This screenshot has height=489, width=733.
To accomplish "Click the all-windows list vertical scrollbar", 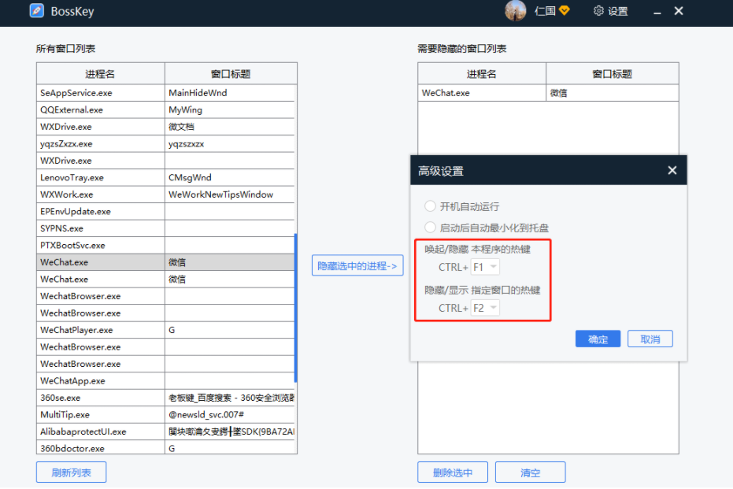I will pos(295,308).
